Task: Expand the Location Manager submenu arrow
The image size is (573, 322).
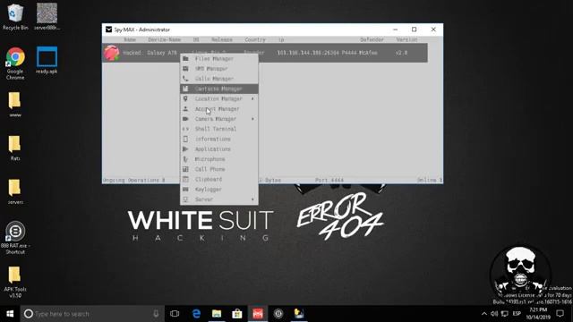Action: click(252, 99)
